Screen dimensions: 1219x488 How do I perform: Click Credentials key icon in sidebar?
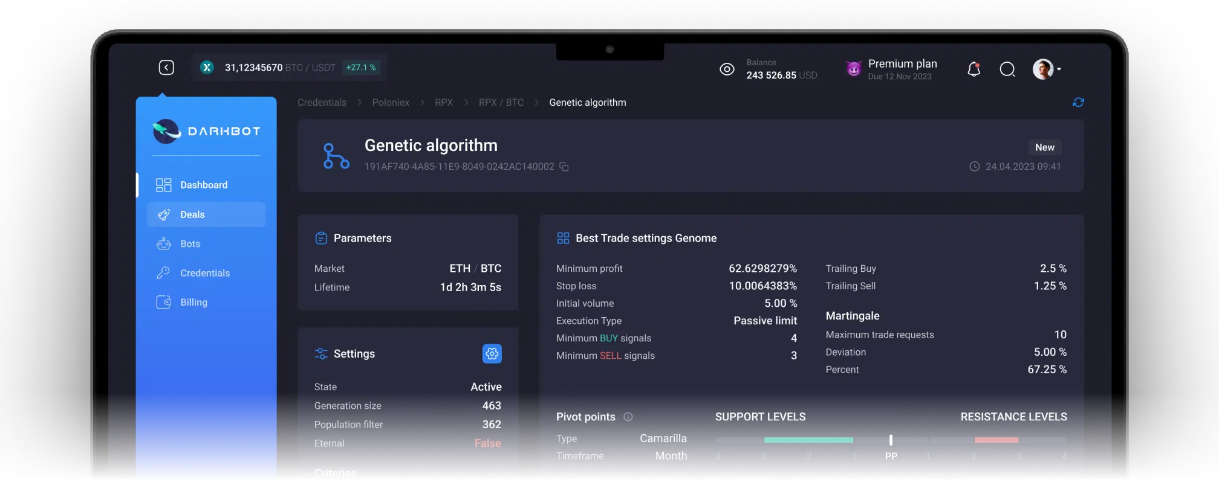pyautogui.click(x=163, y=273)
